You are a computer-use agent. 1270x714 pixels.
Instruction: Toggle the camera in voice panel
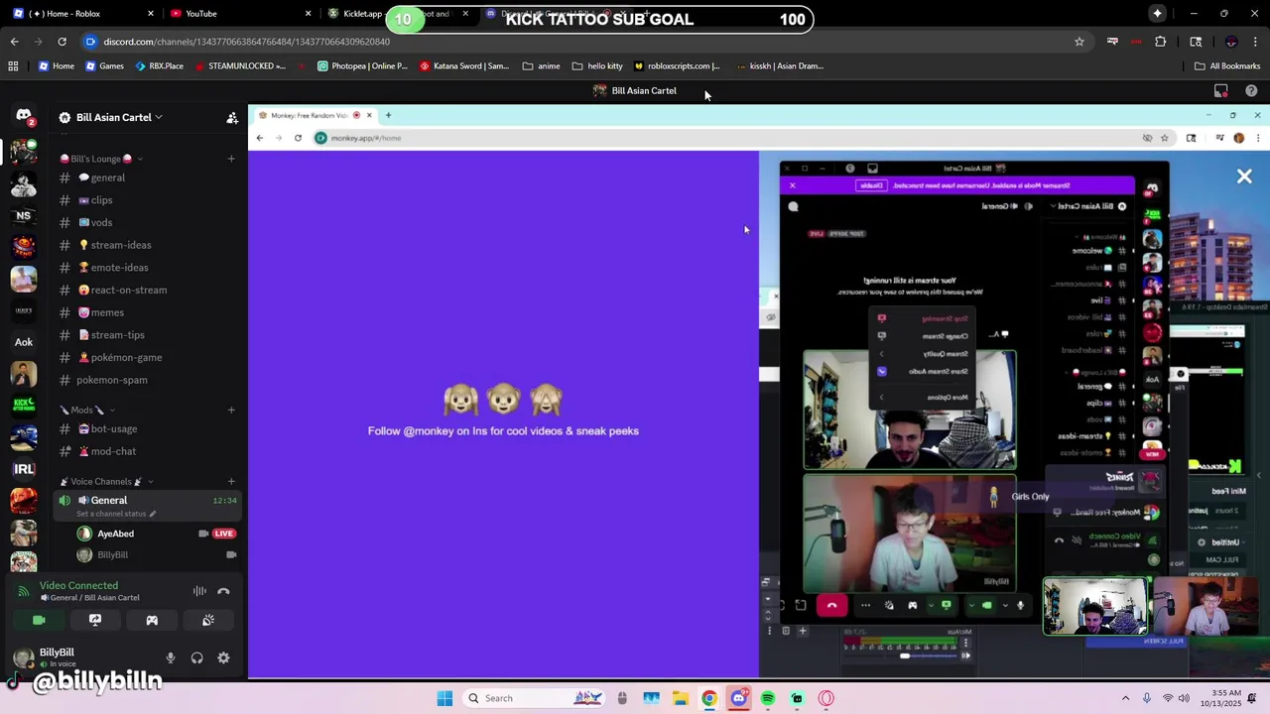[x=39, y=620]
